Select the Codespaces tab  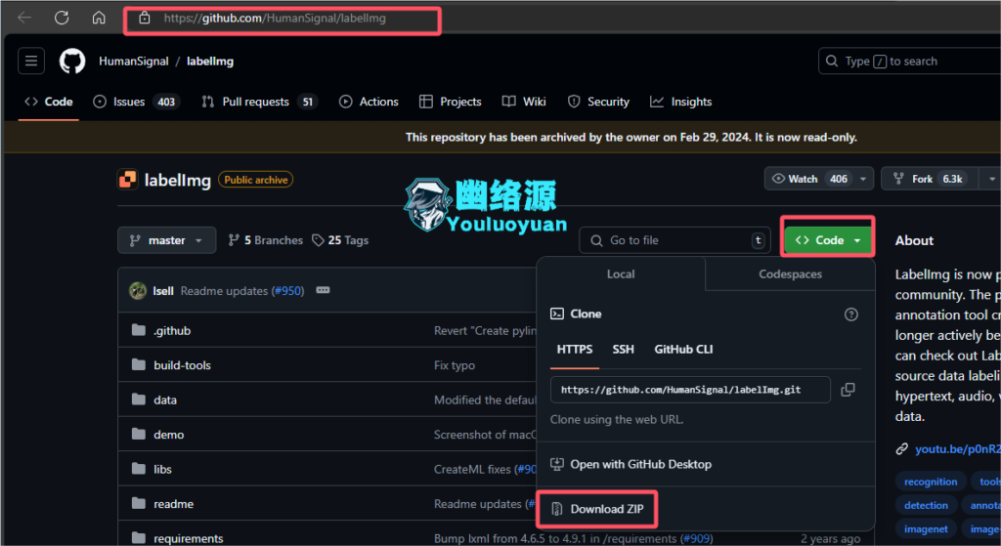pyautogui.click(x=790, y=274)
